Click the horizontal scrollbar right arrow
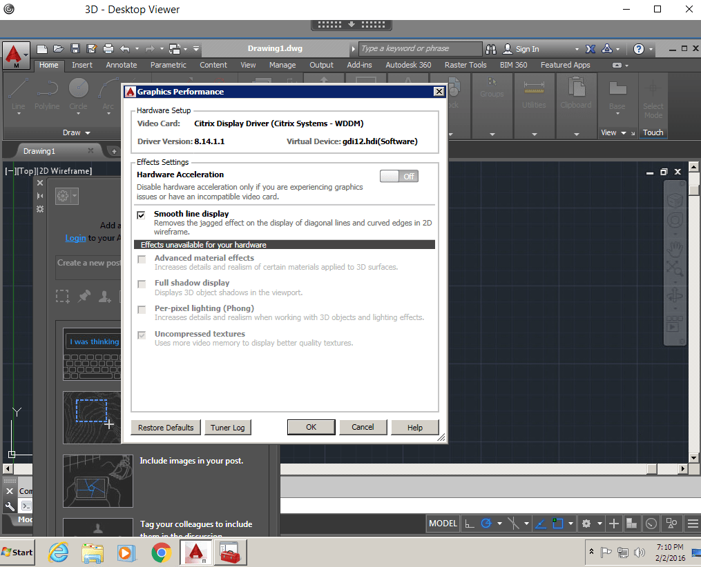The width and height of the screenshot is (701, 567). coord(682,469)
